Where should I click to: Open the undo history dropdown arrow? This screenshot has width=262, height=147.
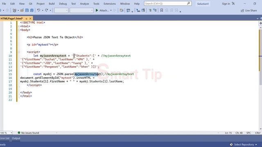pyautogui.click(x=43, y=11)
